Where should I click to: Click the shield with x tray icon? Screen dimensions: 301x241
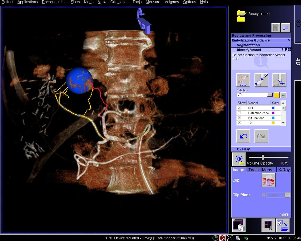[x=238, y=238]
